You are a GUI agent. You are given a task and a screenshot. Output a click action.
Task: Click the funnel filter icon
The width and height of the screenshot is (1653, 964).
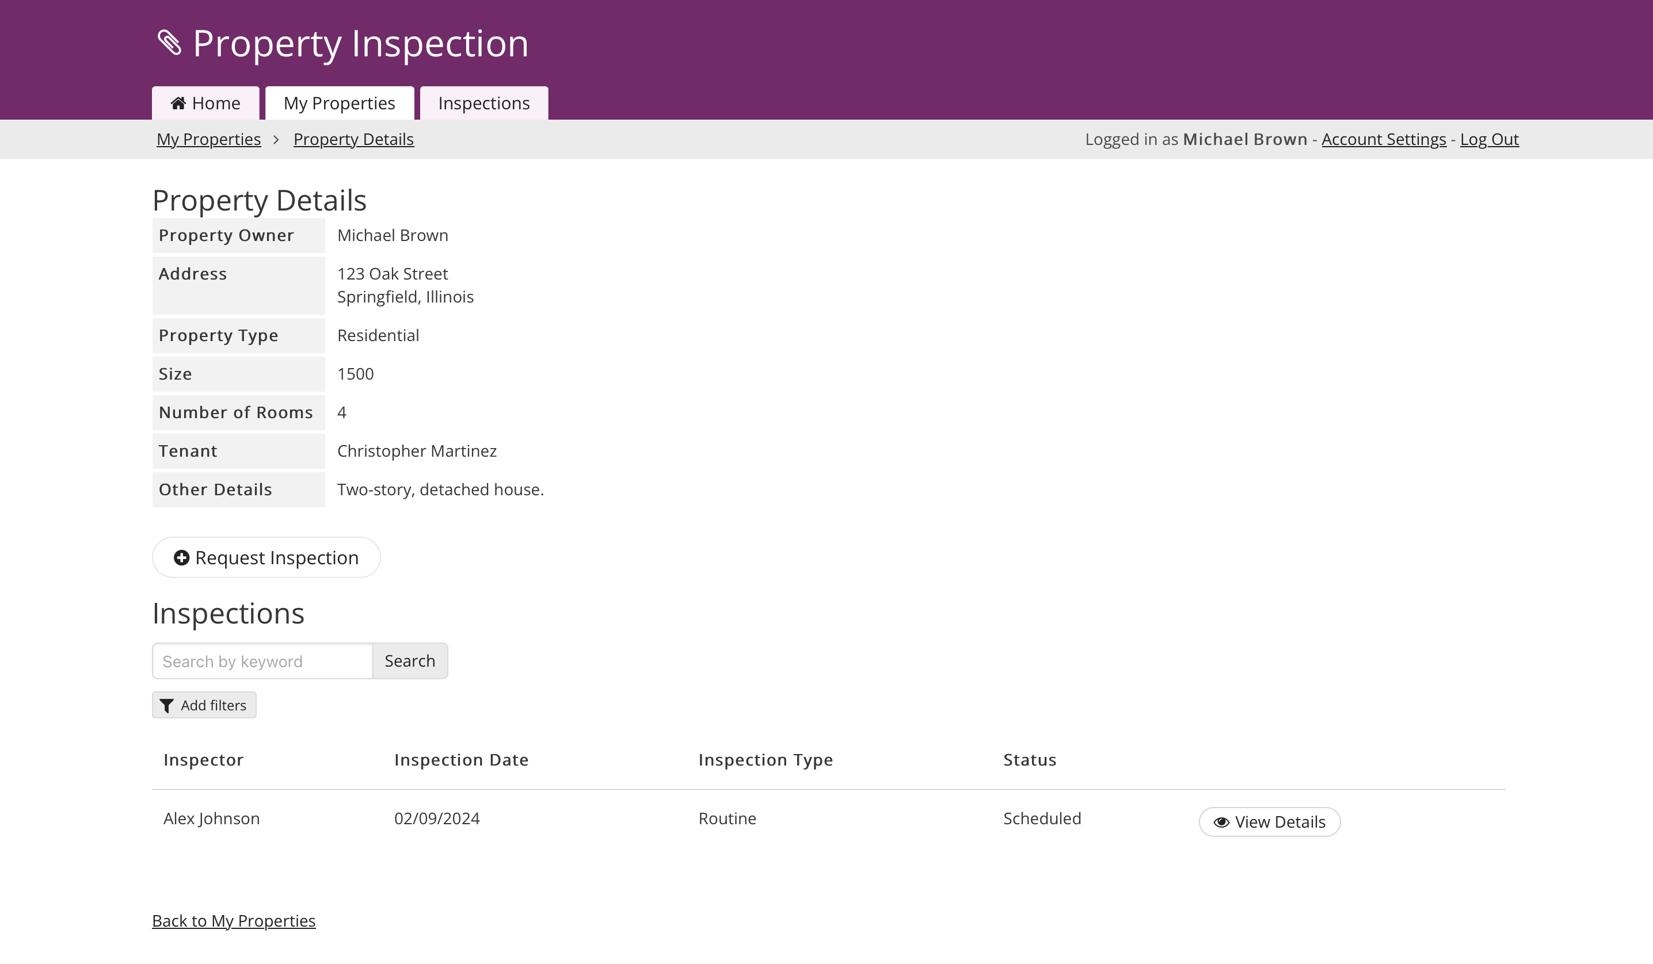tap(166, 706)
